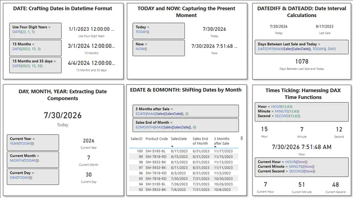Select the 'Now = NOW()' formula box

click(x=158, y=48)
